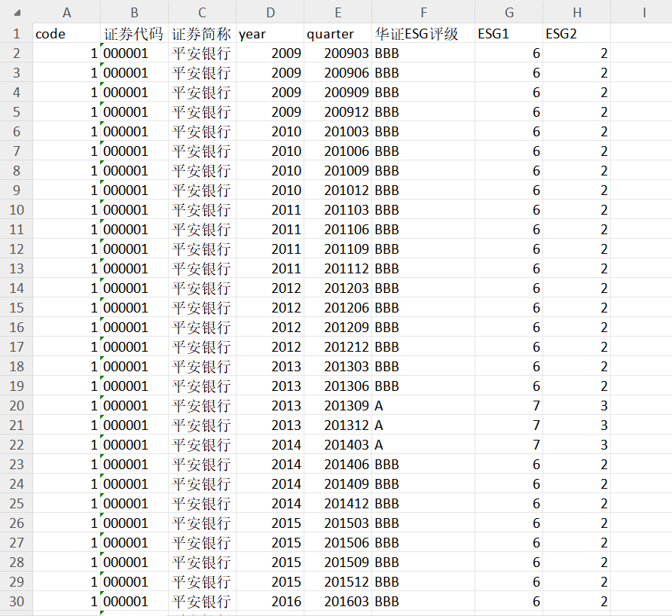
Task: Select row 1 header
Action: pyautogui.click(x=17, y=33)
